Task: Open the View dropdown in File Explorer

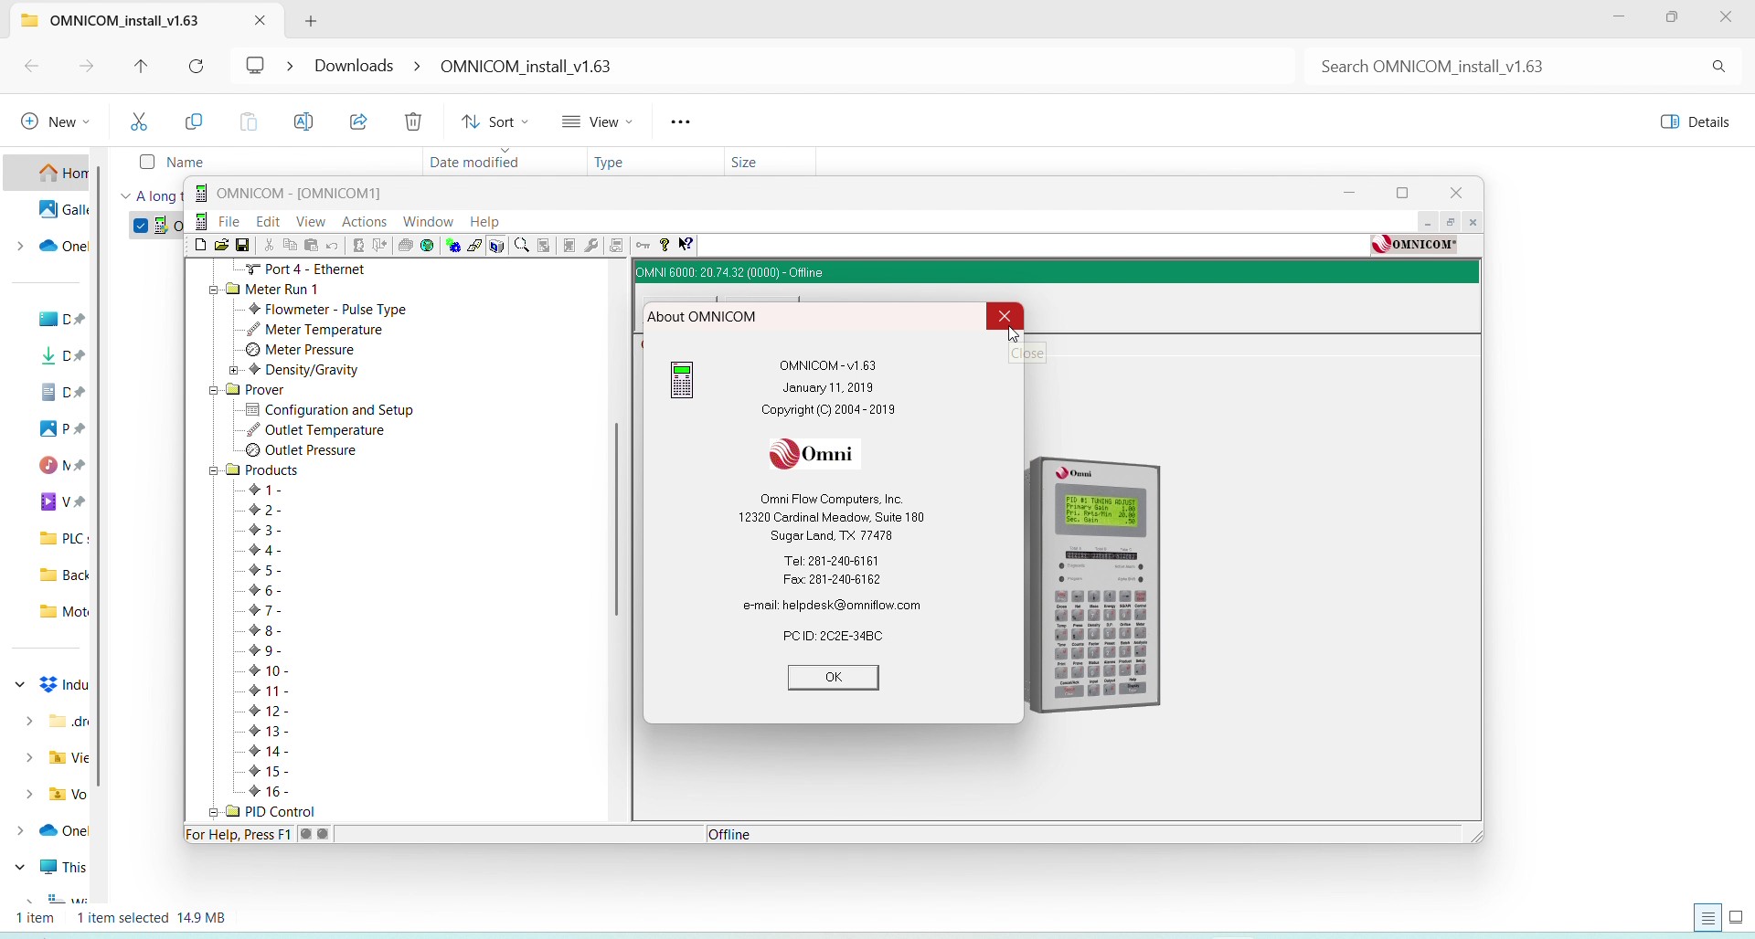Action: (x=599, y=122)
